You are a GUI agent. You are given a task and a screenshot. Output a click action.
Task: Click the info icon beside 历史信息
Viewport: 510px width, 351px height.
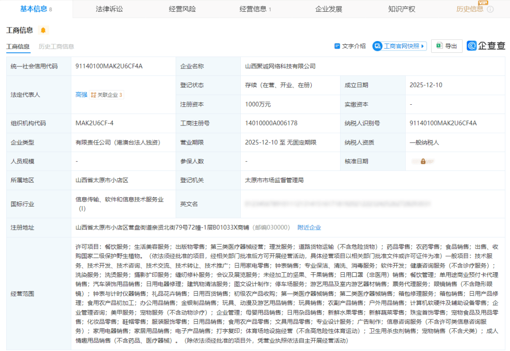490,9
